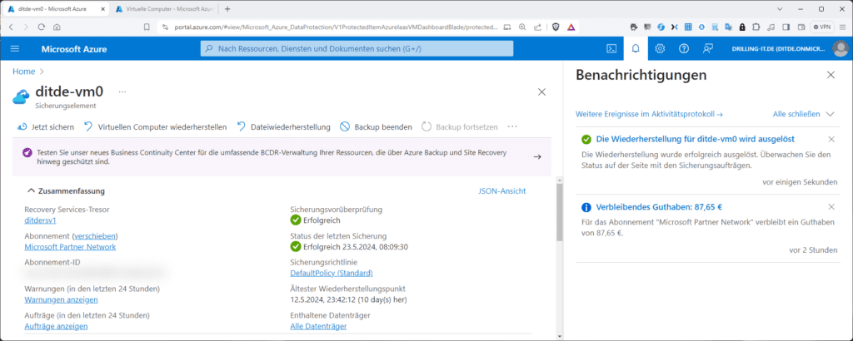
Task: Open a new browser tab
Action: (x=227, y=9)
